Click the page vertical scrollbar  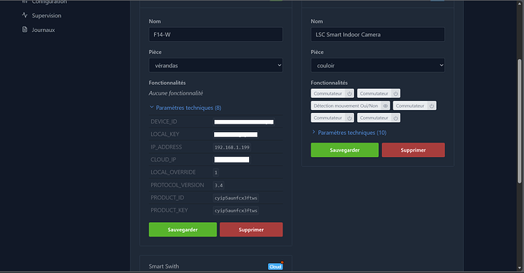(519, 121)
